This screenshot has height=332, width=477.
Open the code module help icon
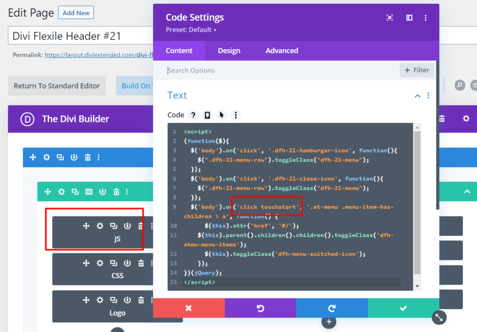point(193,115)
